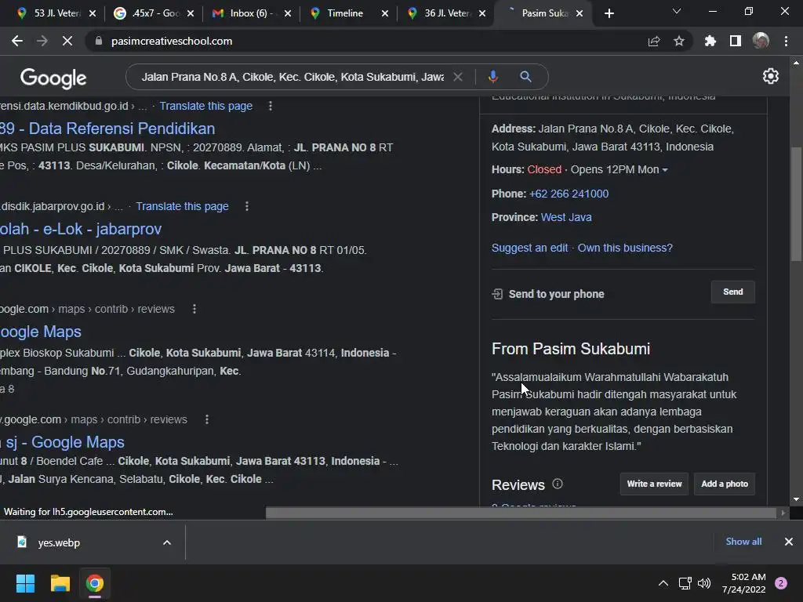Switch to the Timeline tab
Screen dimensions: 803x602
[346, 13]
